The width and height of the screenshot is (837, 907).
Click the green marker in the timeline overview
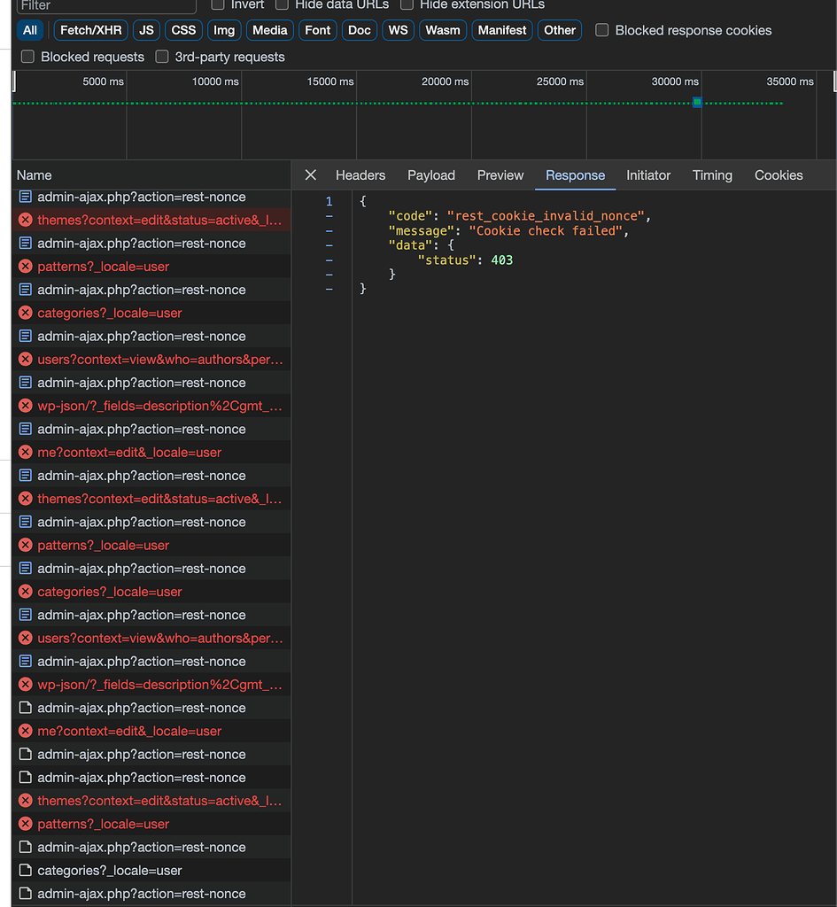(x=697, y=103)
